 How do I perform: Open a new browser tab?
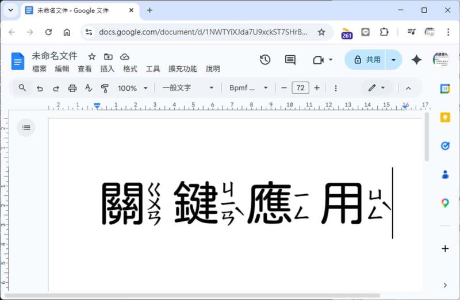[x=149, y=10]
